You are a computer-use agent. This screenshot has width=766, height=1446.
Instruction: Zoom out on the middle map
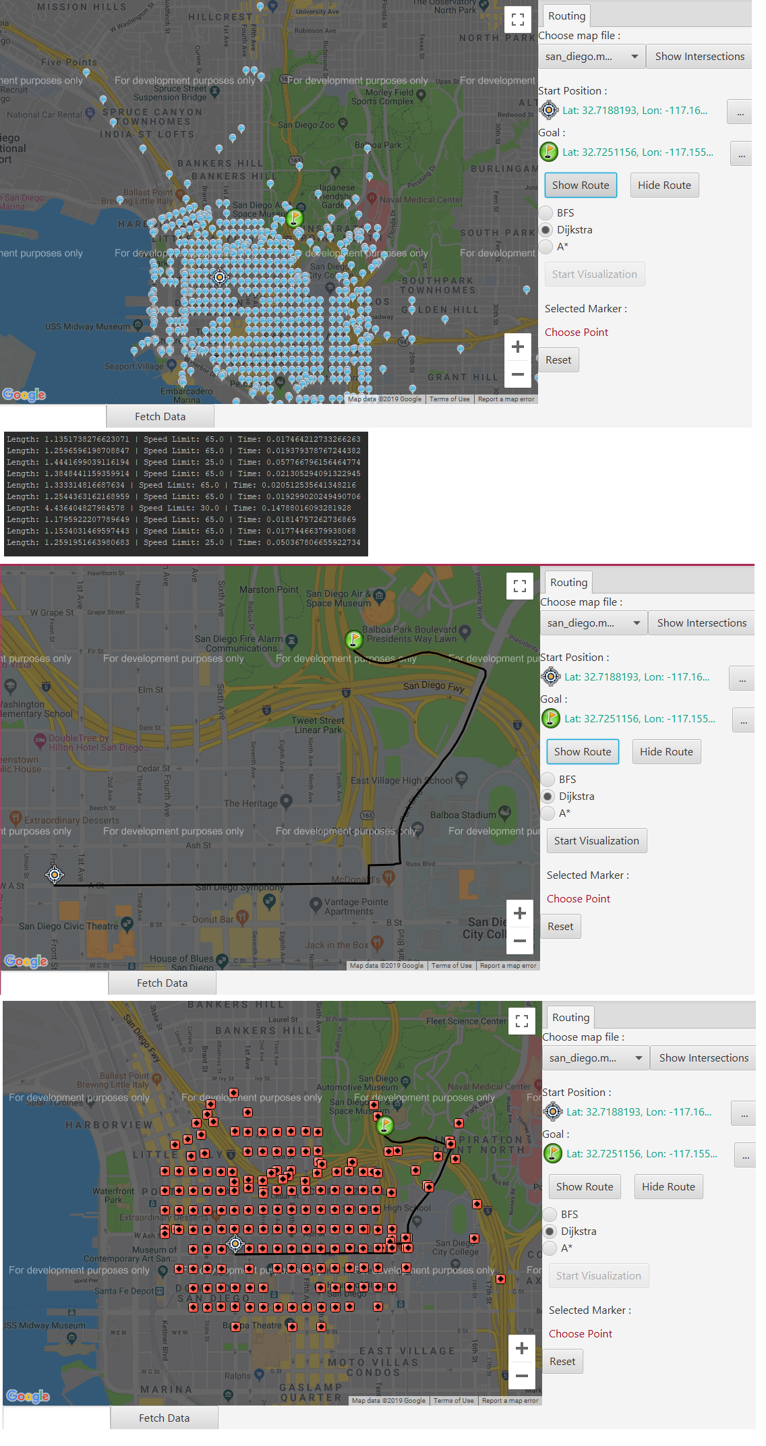[520, 940]
